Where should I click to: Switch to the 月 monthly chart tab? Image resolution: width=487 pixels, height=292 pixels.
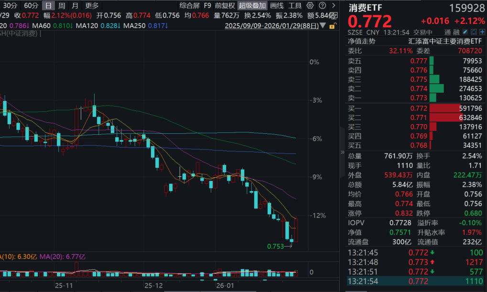(x=74, y=6)
